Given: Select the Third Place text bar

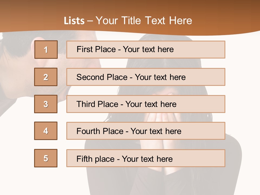Looking at the screenshot, I should pyautogui.click(x=146, y=104).
